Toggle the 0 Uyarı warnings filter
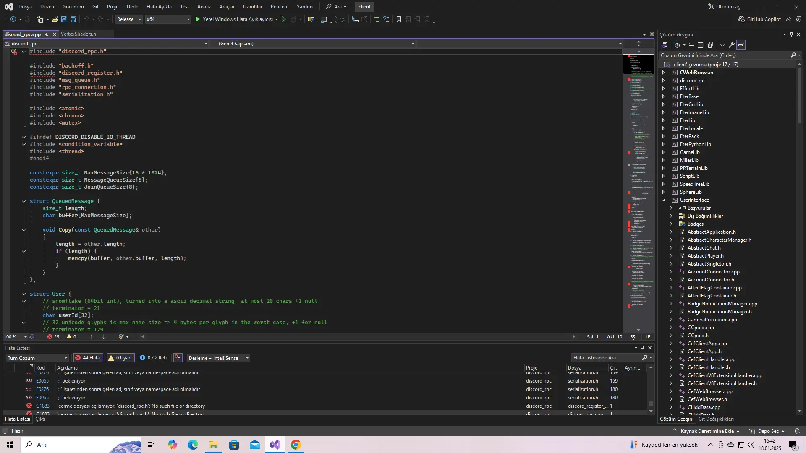This screenshot has width=806, height=453. click(x=120, y=358)
